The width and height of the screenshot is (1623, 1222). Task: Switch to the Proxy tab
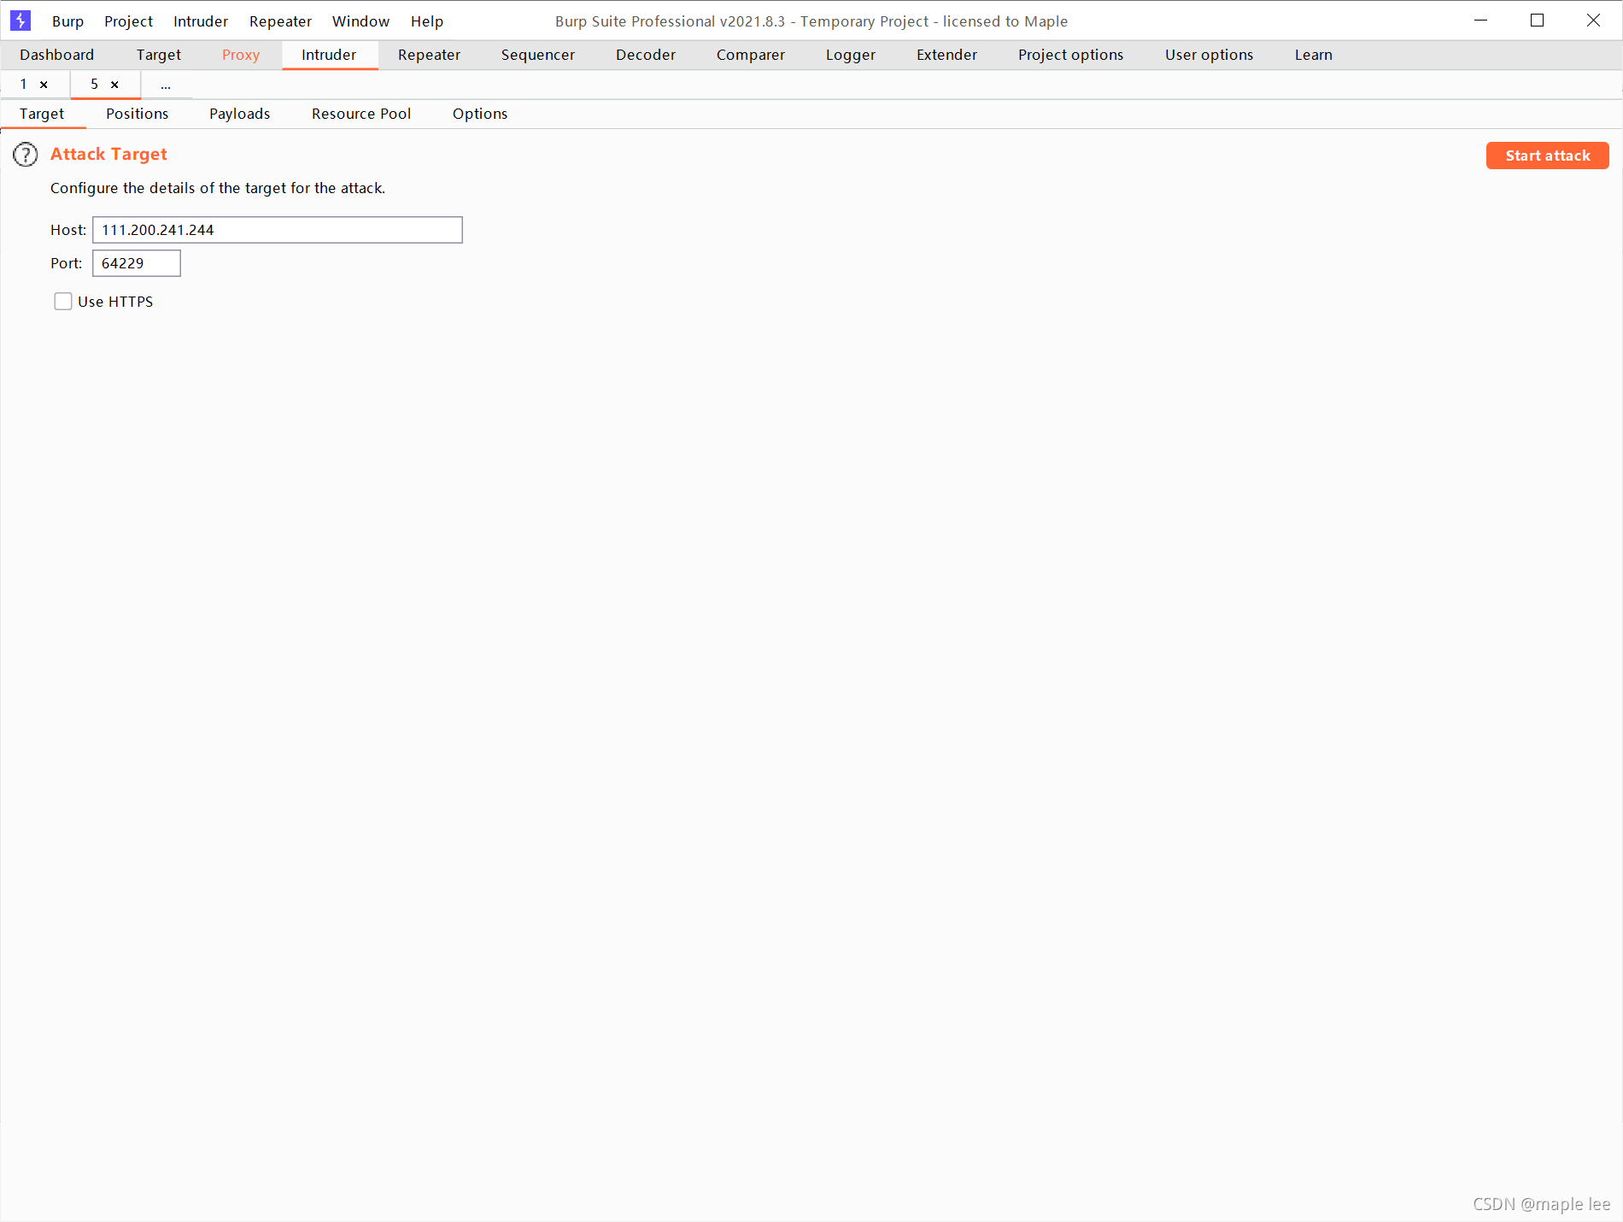(x=241, y=55)
